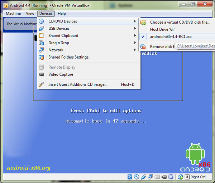The width and height of the screenshot is (215, 183).
Task: Click the USB Devices plug icon
Action: (41, 29)
